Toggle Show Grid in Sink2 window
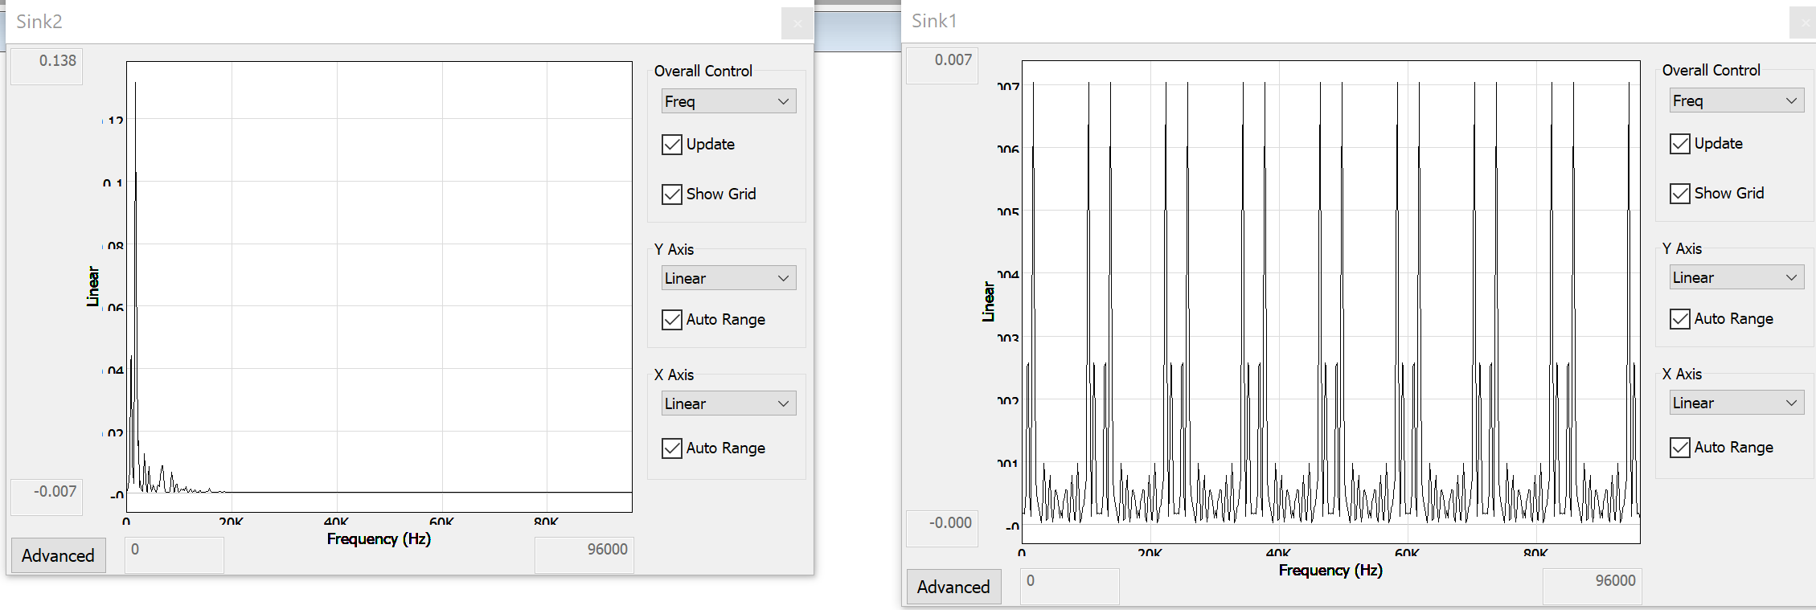The height and width of the screenshot is (610, 1816). click(672, 194)
